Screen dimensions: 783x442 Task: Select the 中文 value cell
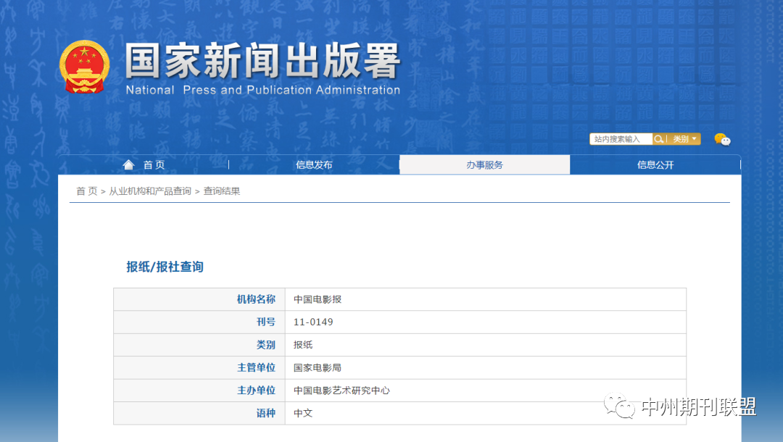tap(485, 413)
